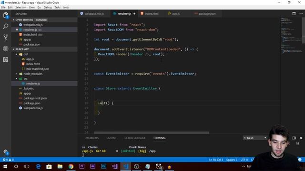The width and height of the screenshot is (305, 171).
Task: Launch Google Chrome from taskbar
Action: [x=71, y=167]
